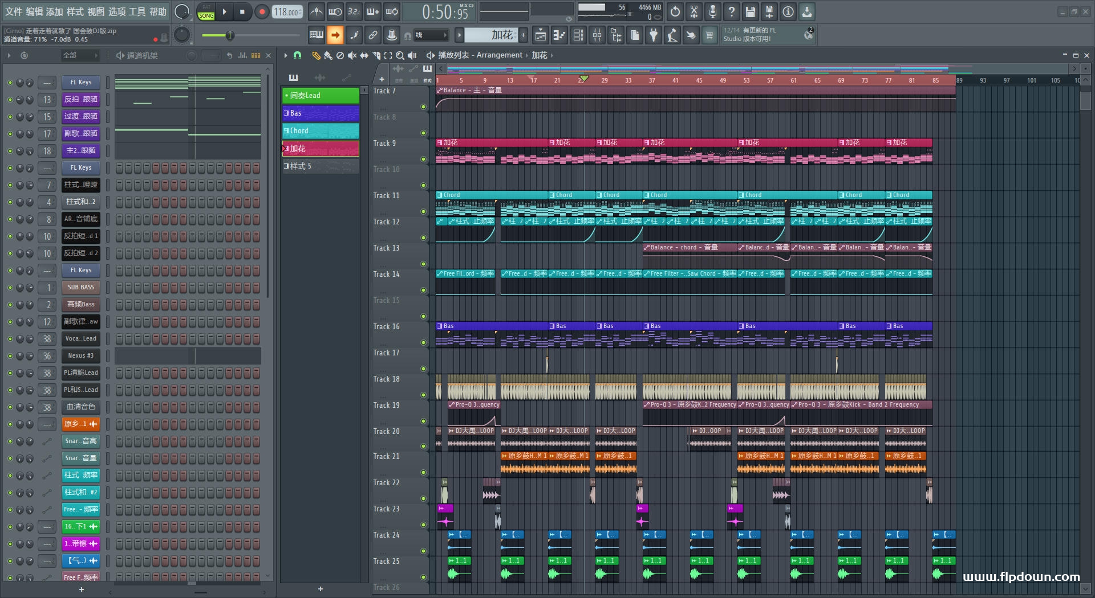Click the scissors audio editor icon

tap(693, 11)
